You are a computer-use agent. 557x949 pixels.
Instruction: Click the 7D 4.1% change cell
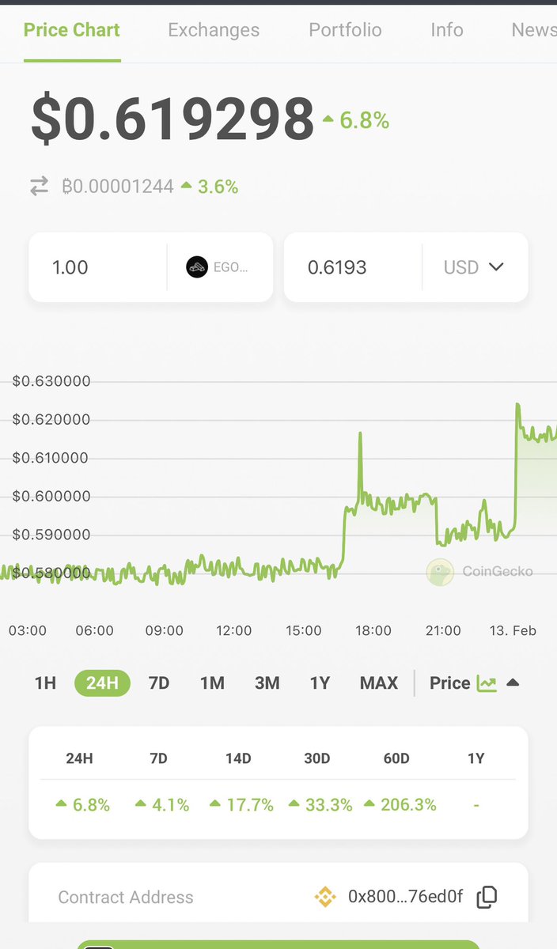point(161,805)
